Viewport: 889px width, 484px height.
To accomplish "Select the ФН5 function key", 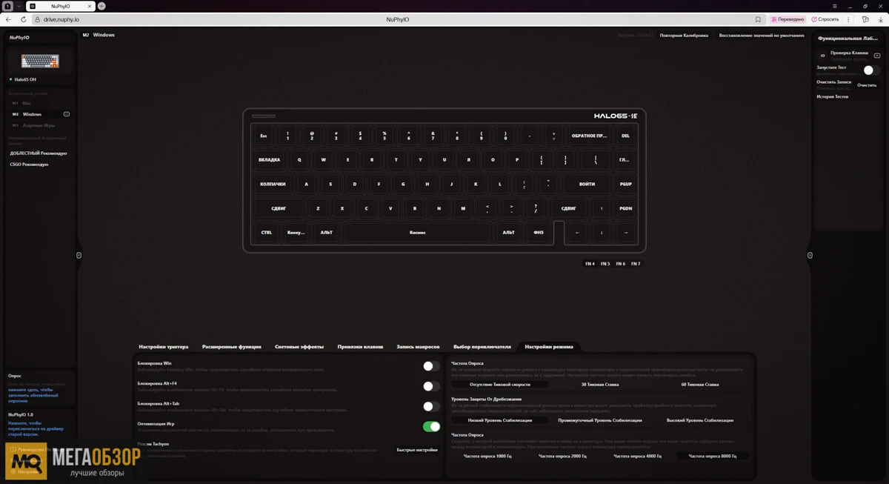I will pyautogui.click(x=539, y=233).
